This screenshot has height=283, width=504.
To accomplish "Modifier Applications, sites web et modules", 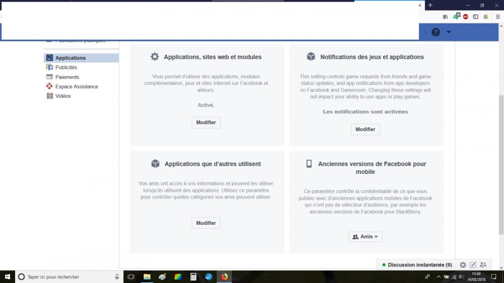I will pyautogui.click(x=206, y=122).
